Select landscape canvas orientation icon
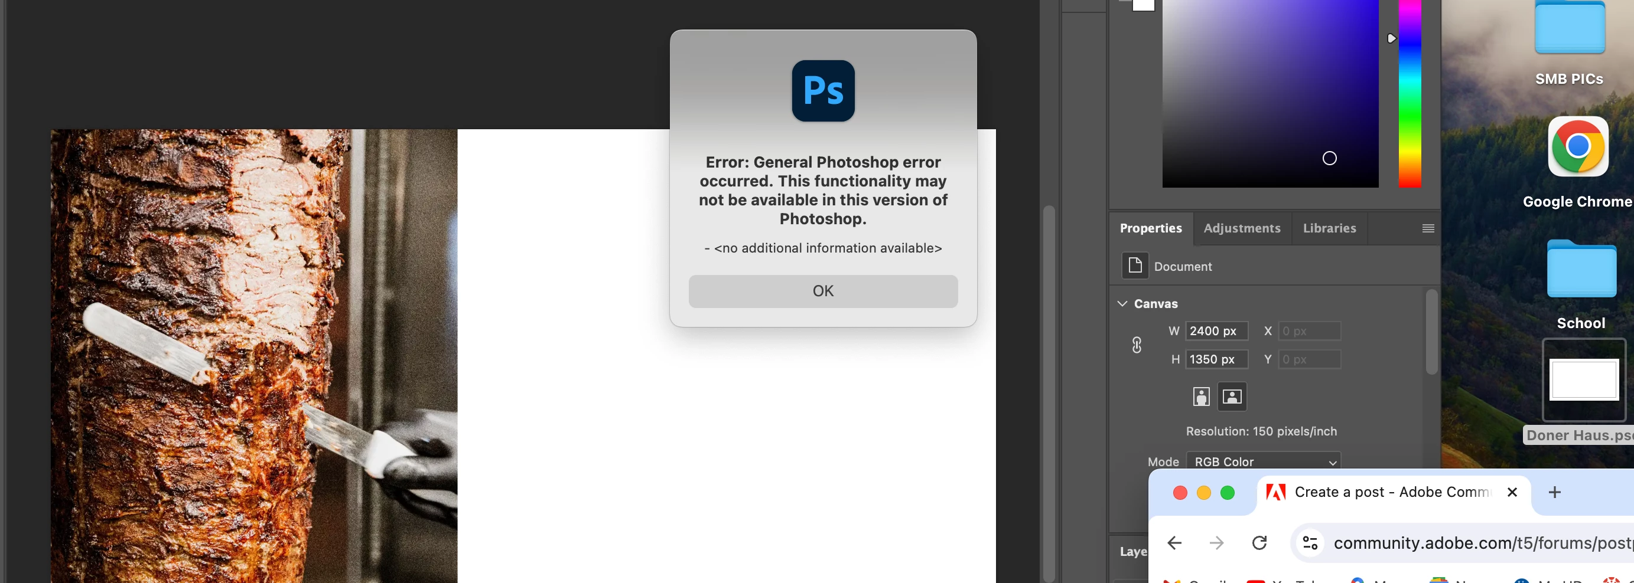The image size is (1634, 583). pyautogui.click(x=1232, y=397)
